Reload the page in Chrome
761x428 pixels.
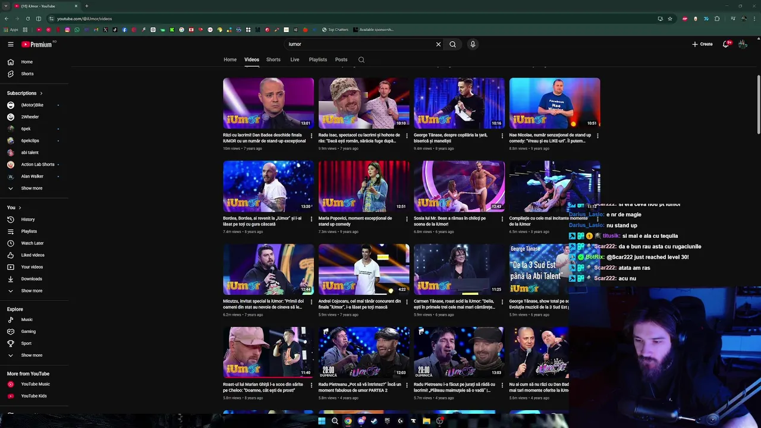(x=27, y=18)
